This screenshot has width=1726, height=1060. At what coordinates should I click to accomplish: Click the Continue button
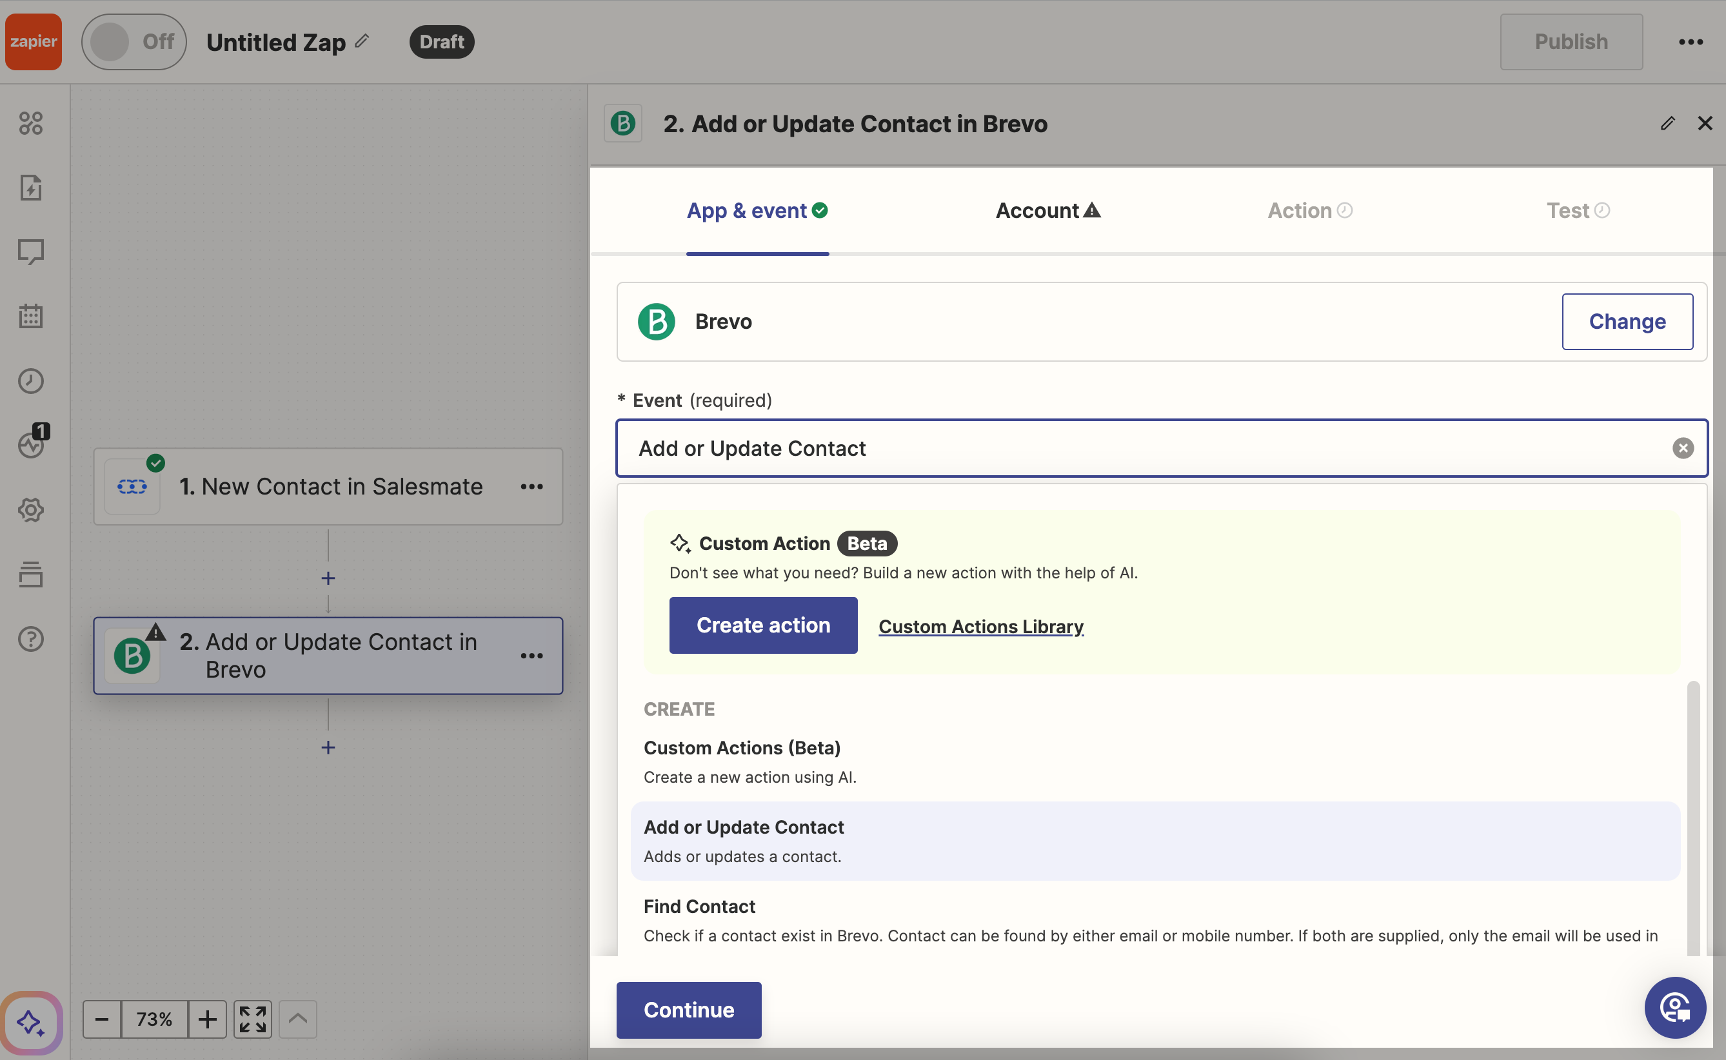coord(689,1010)
